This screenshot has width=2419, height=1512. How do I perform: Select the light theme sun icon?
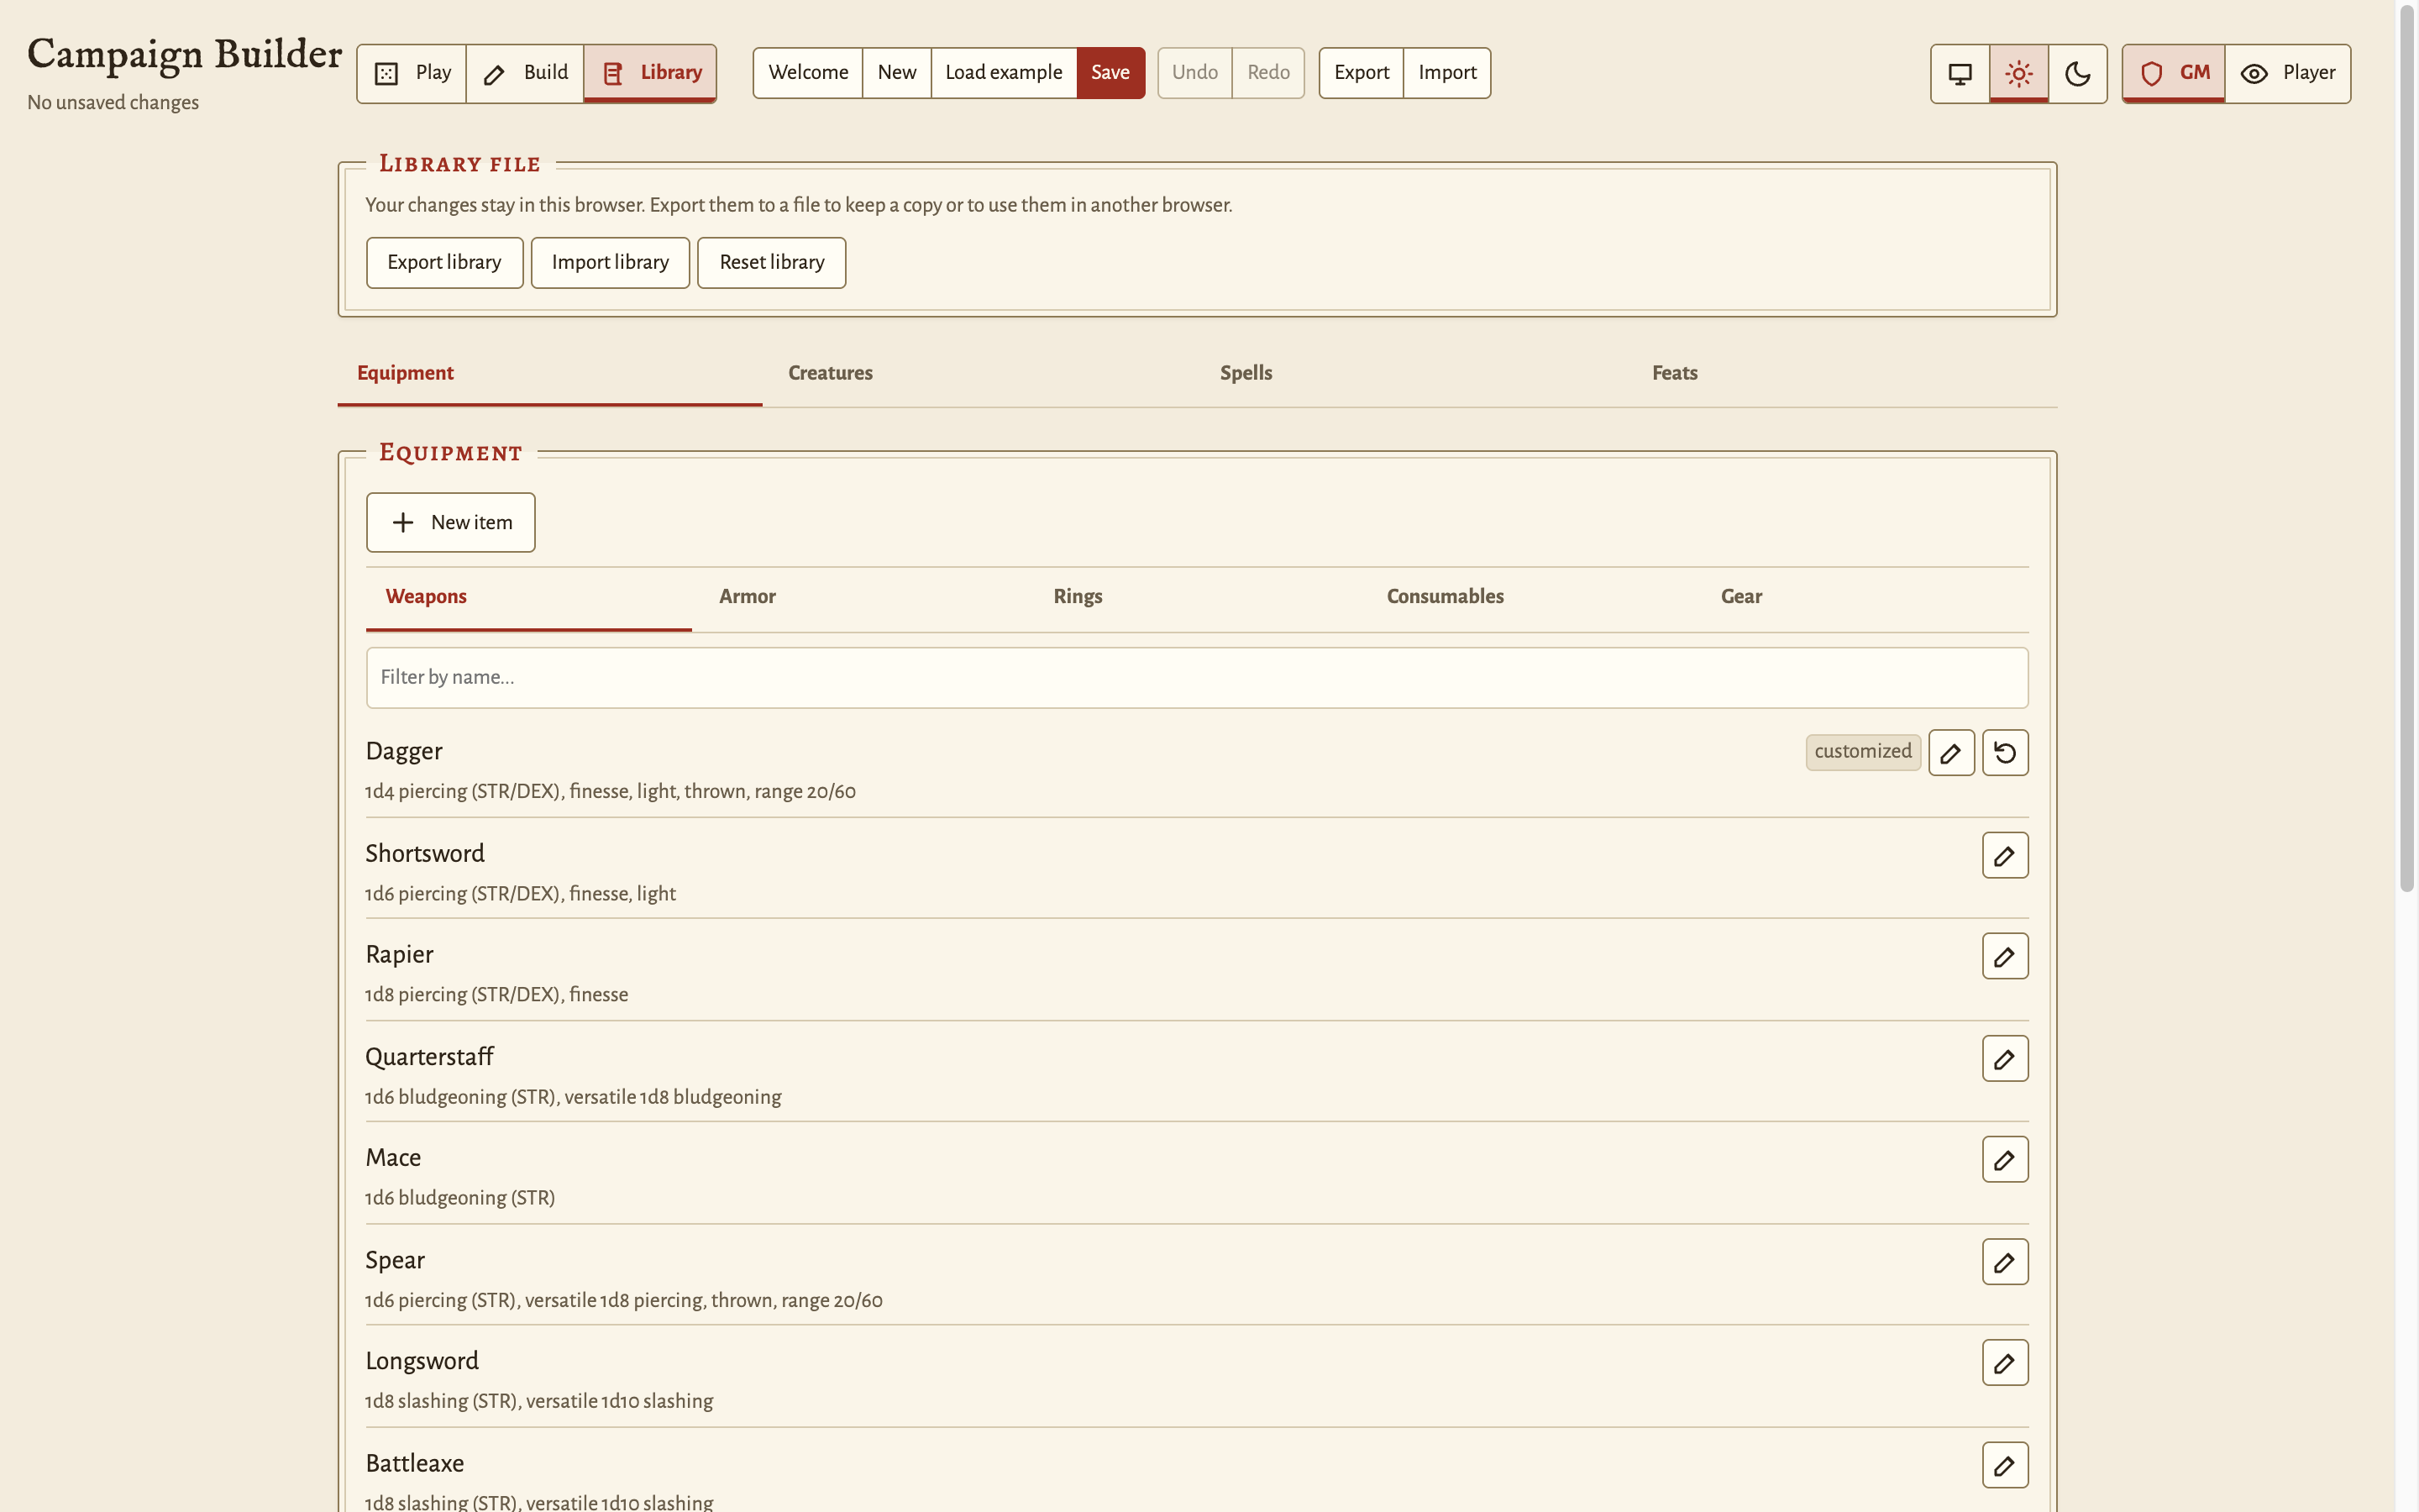pos(2018,73)
